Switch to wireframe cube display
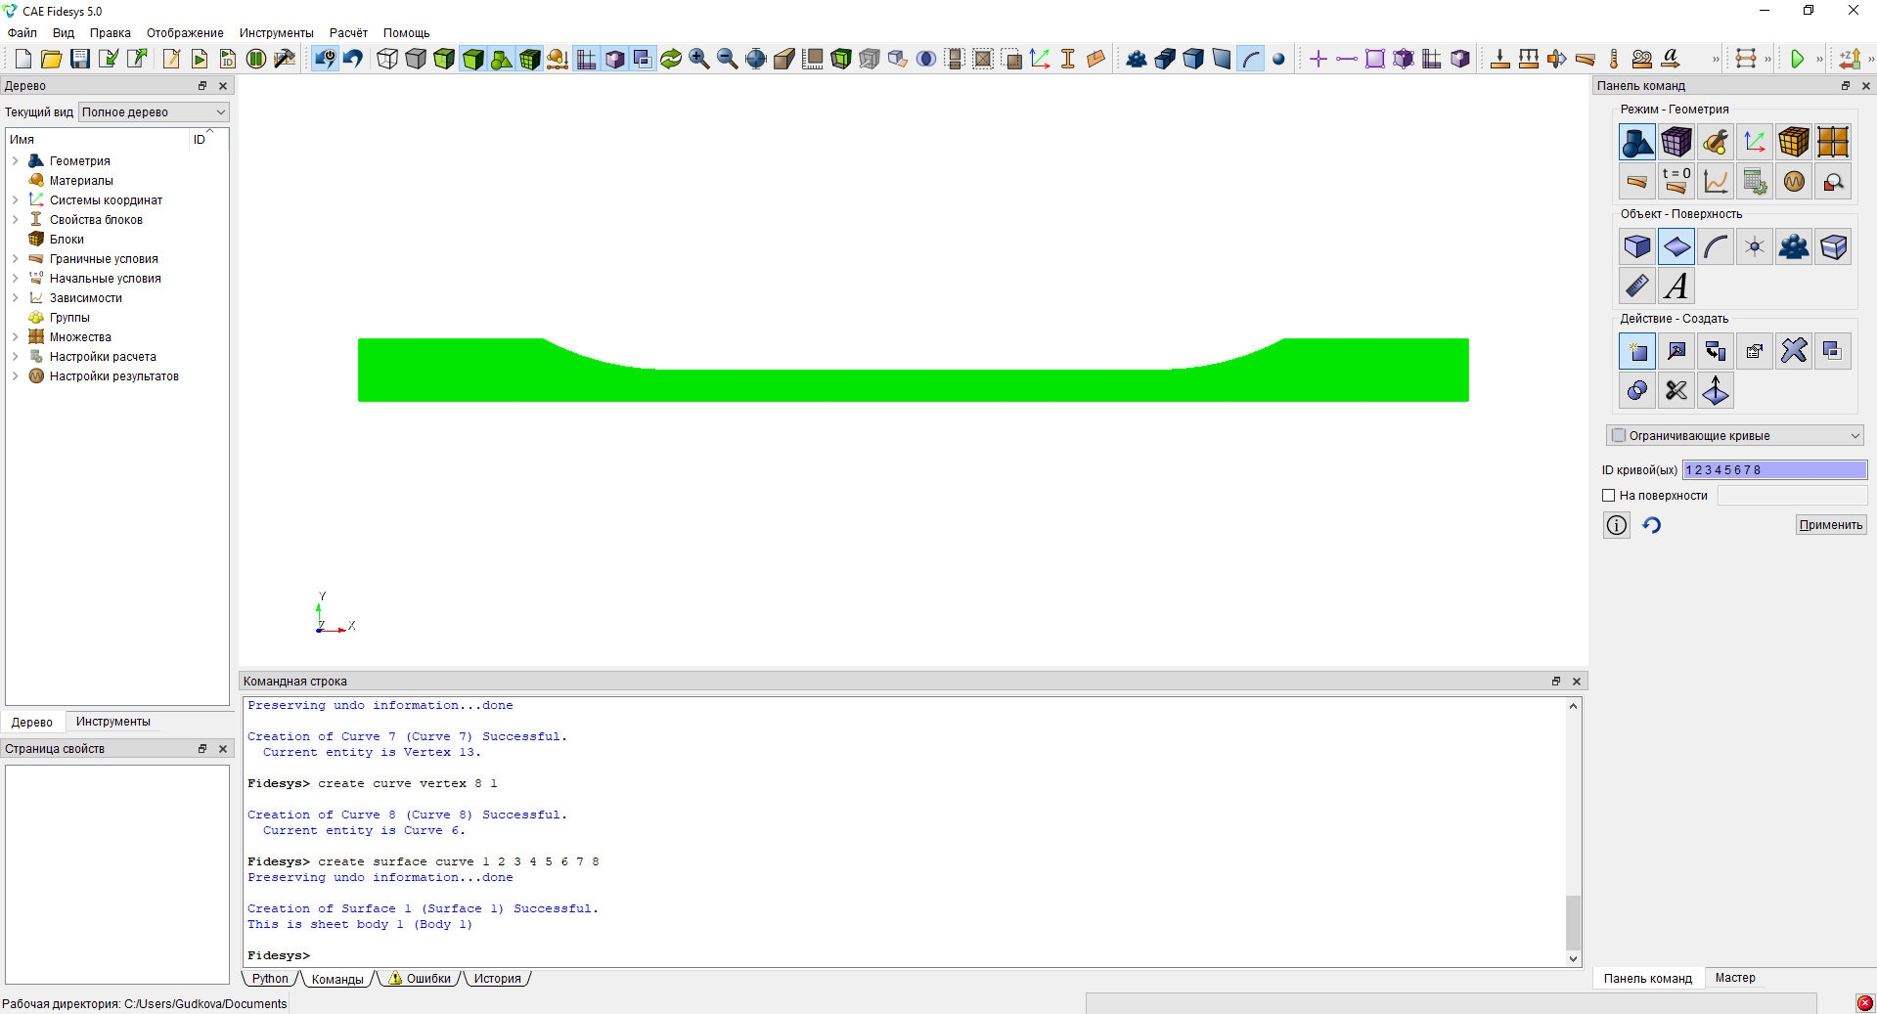The height and width of the screenshot is (1014, 1877). 387,59
